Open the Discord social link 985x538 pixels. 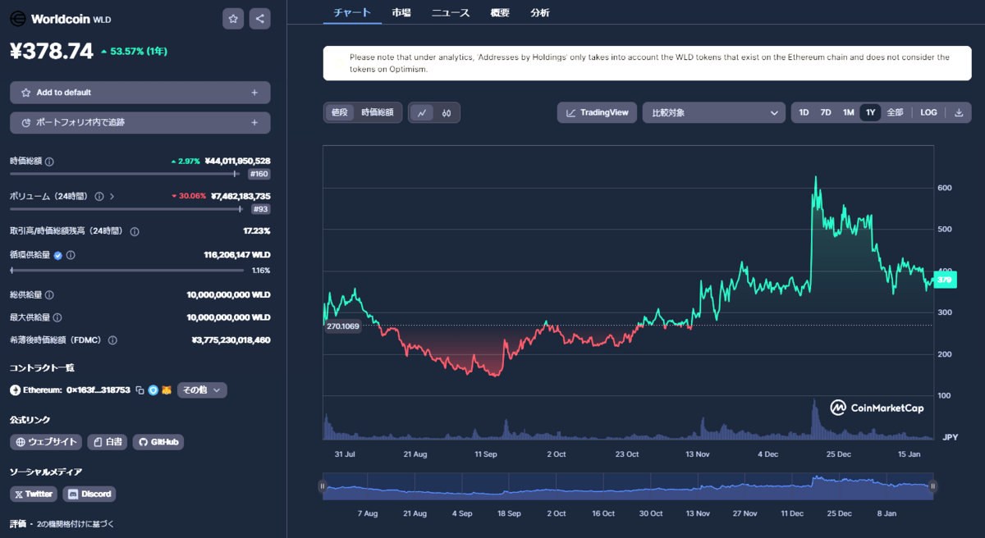click(x=89, y=494)
